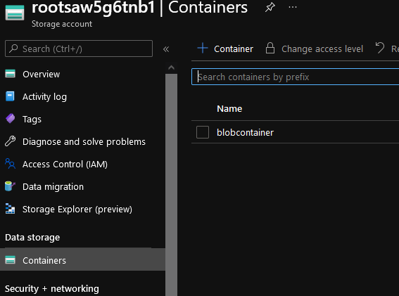Select the purple Tags icon

pyautogui.click(x=11, y=119)
